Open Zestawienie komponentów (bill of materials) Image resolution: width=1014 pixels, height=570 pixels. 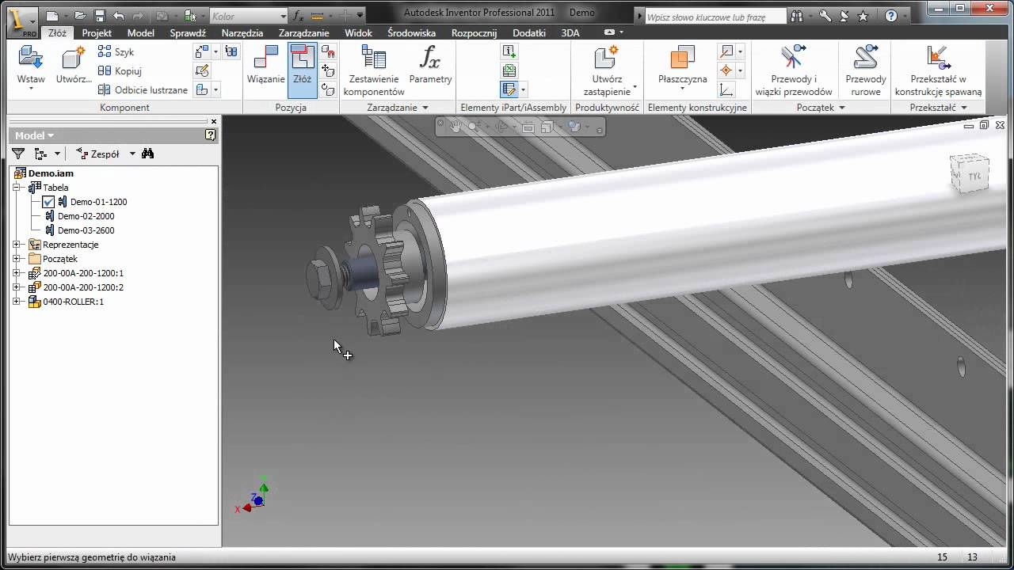point(374,70)
